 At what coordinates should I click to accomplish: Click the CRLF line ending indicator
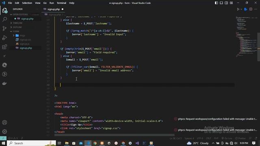(x=208, y=138)
